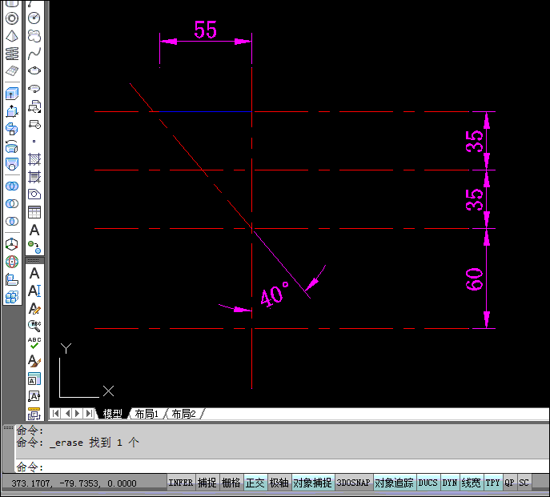Select the Torus 3D solid tool

(12, 18)
